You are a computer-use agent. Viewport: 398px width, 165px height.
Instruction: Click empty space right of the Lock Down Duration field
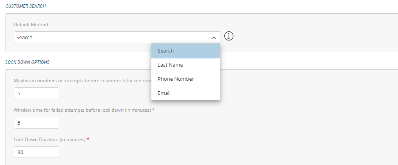coord(196,152)
